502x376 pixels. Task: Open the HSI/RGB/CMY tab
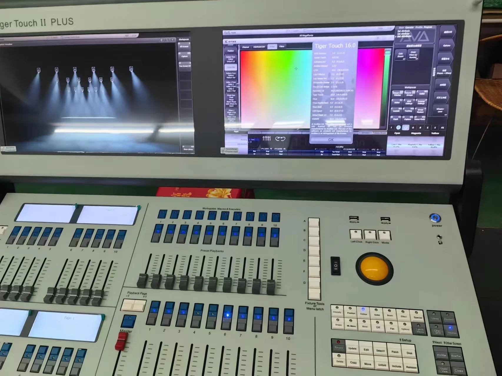point(259,47)
